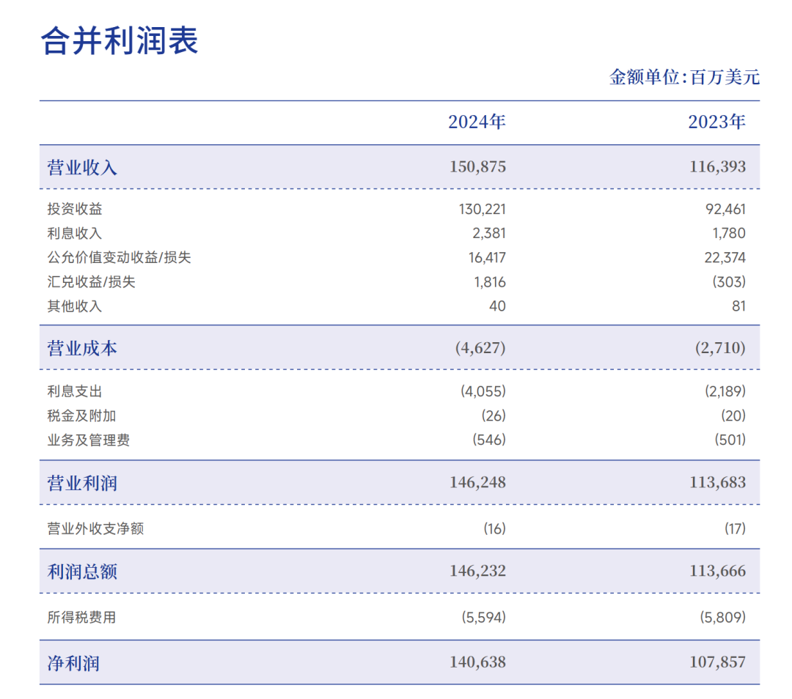
Task: Select the 2023年 column header
Action: [x=716, y=122]
